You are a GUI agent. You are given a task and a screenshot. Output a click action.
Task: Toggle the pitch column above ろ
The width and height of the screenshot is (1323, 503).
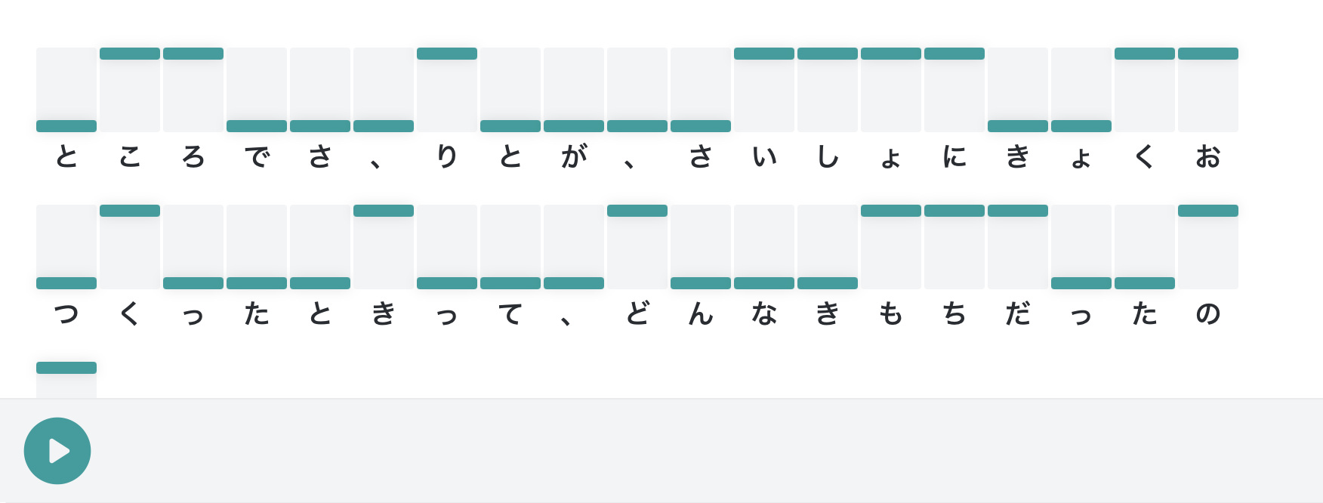[x=193, y=90]
